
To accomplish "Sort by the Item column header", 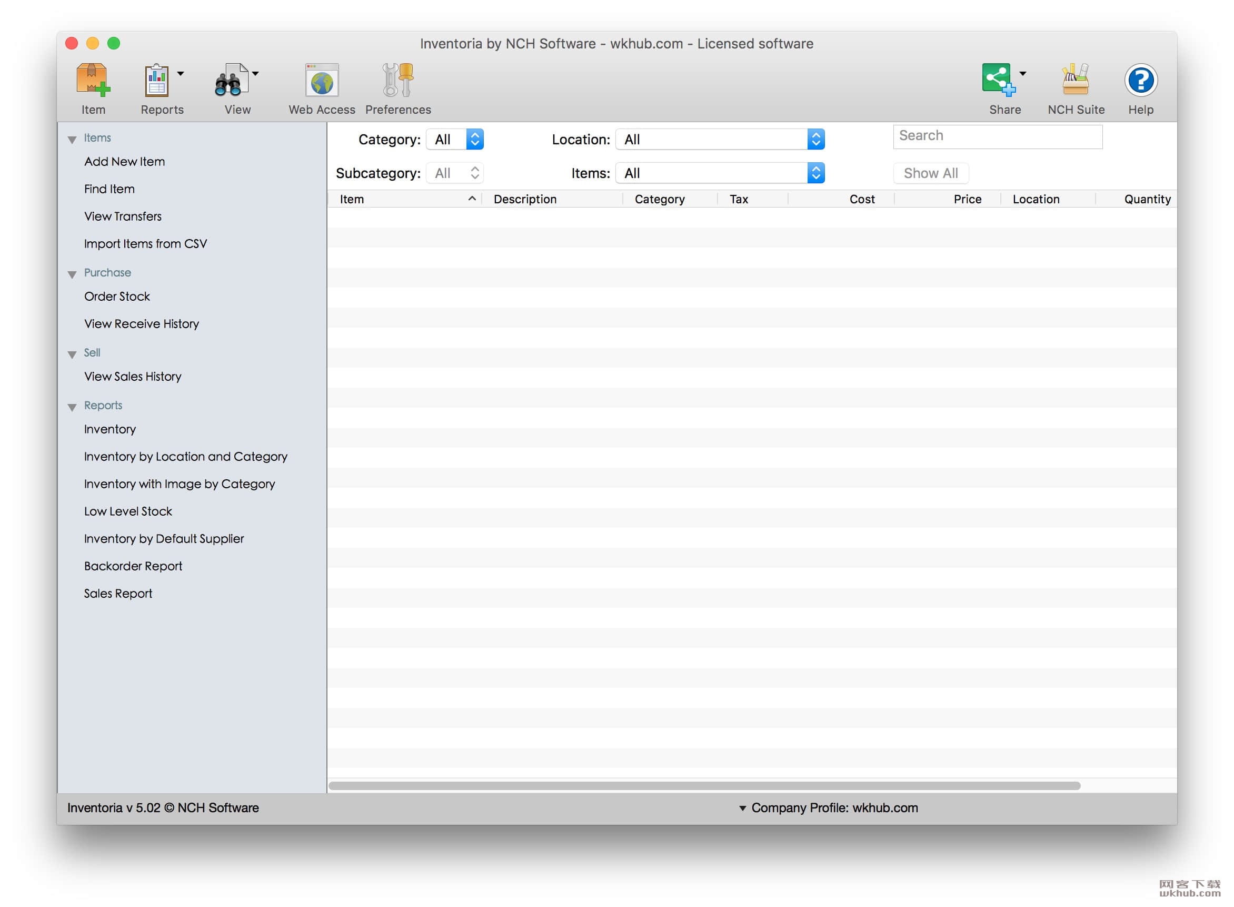I will click(x=405, y=199).
